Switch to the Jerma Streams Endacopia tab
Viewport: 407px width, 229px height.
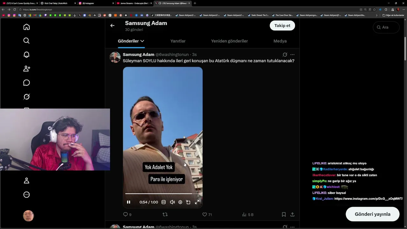[134, 3]
